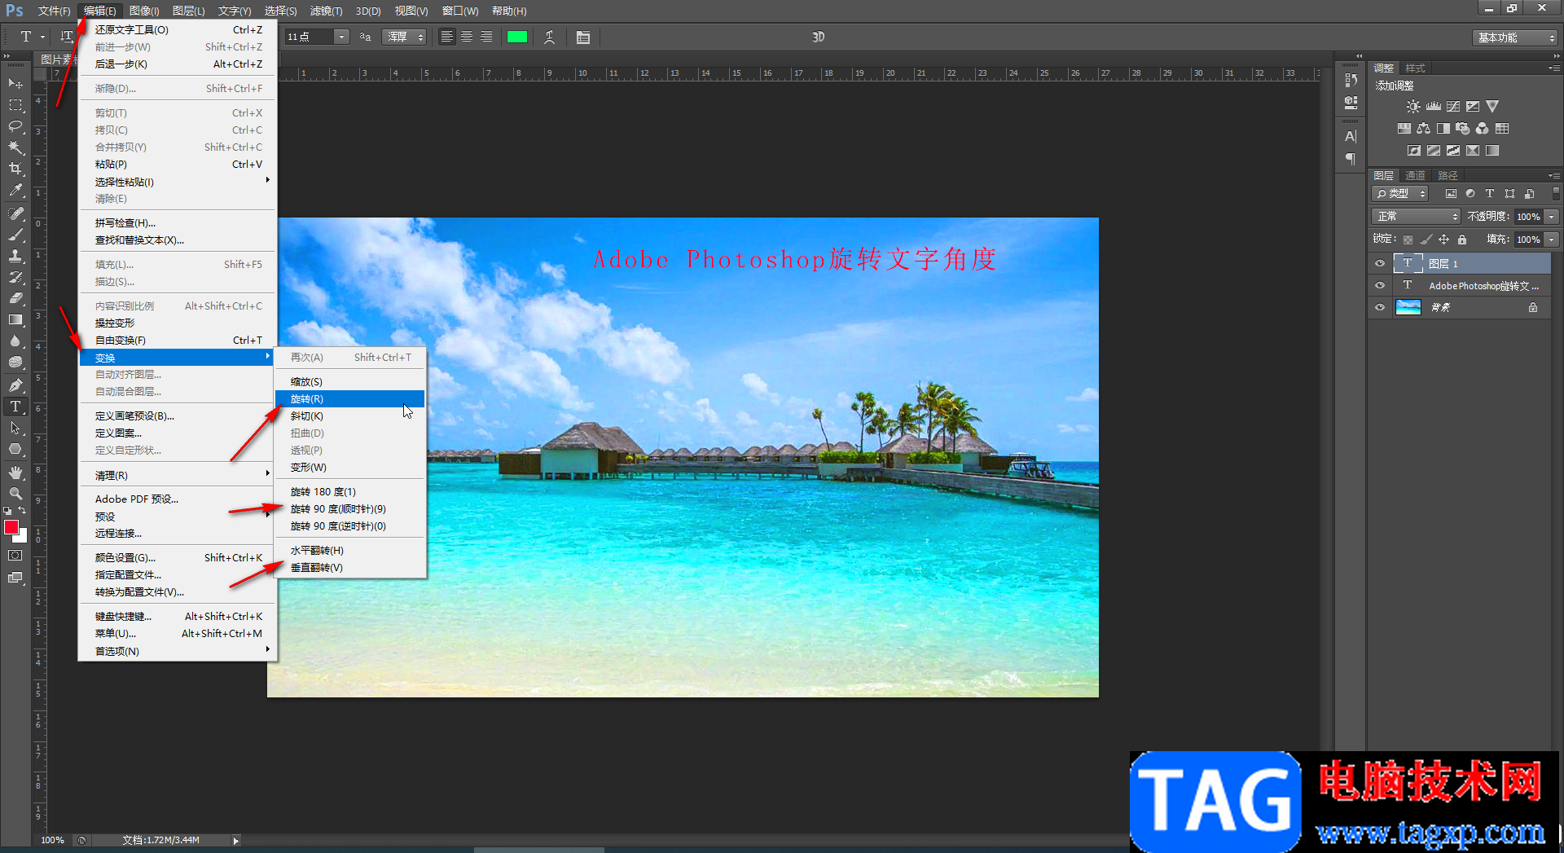Open the 基本功能 workspace dropdown
Viewport: 1564px width, 853px height.
[x=1515, y=37]
